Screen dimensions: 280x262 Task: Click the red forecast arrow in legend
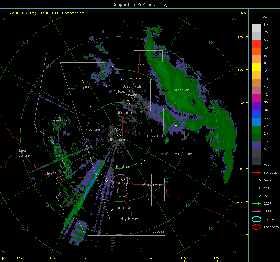pyautogui.click(x=256, y=172)
